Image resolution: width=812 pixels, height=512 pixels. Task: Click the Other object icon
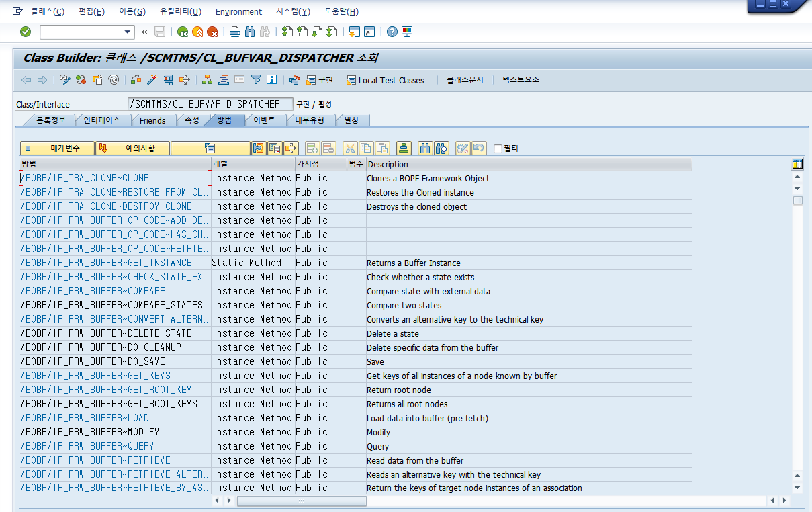97,79
